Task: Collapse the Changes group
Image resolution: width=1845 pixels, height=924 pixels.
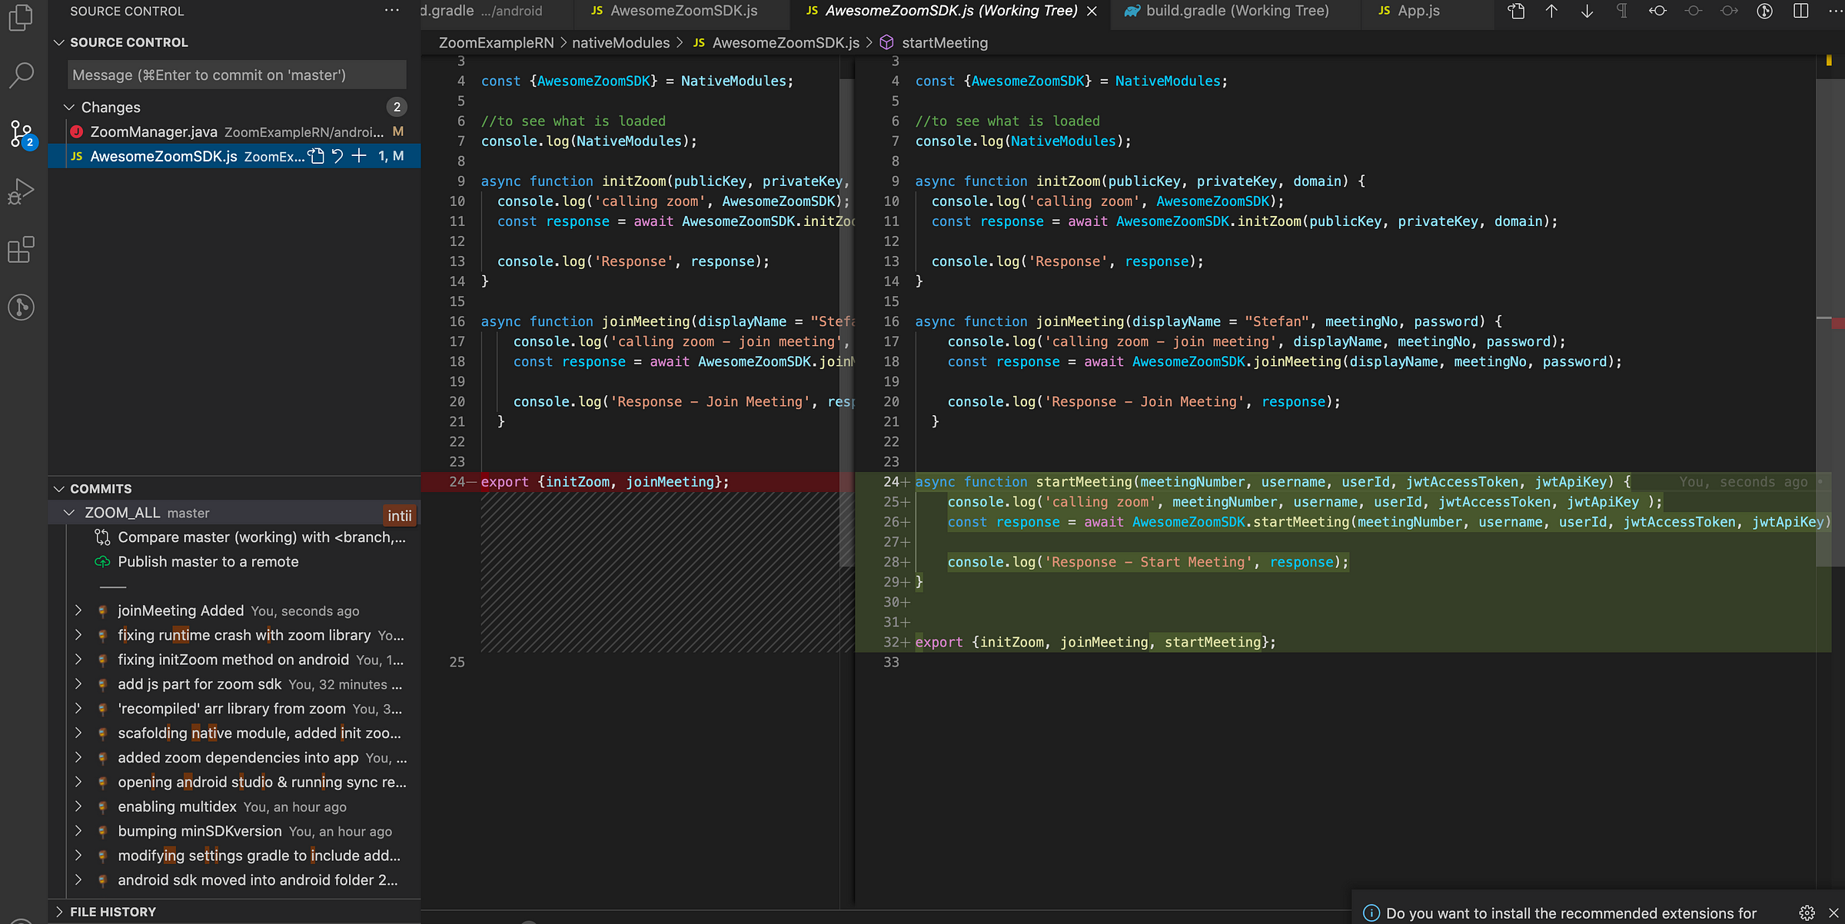Action: (x=69, y=108)
